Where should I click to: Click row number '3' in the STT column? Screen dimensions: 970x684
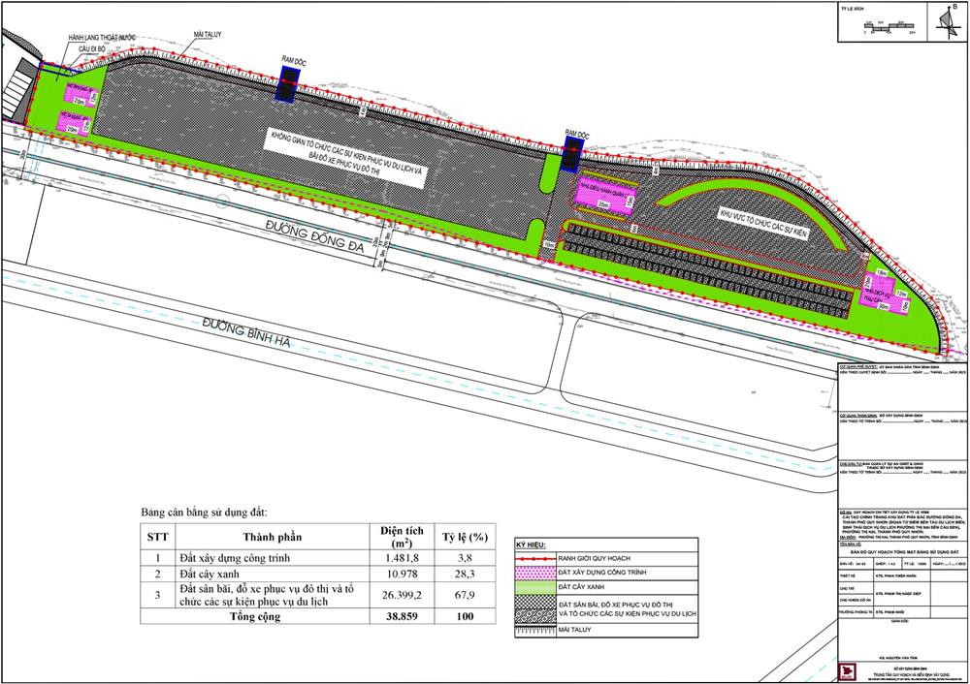(158, 596)
